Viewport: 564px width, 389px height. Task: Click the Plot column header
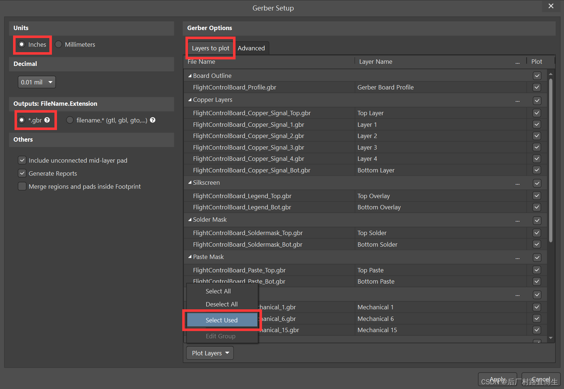coord(537,62)
